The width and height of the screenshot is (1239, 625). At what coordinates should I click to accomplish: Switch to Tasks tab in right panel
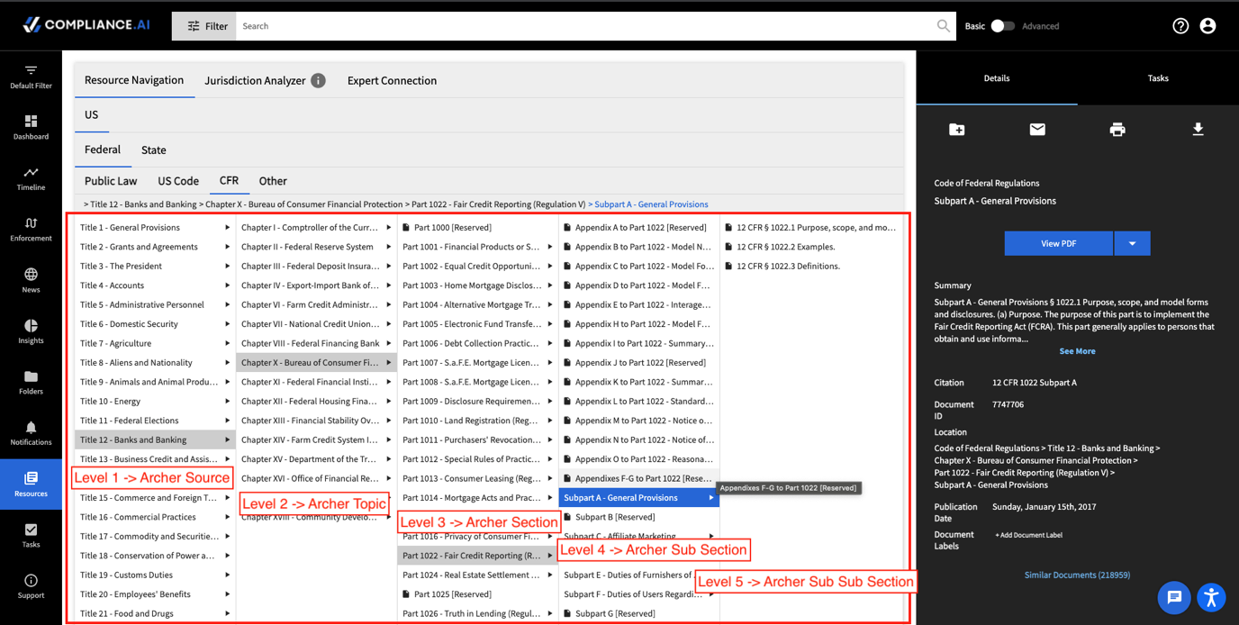point(1158,78)
